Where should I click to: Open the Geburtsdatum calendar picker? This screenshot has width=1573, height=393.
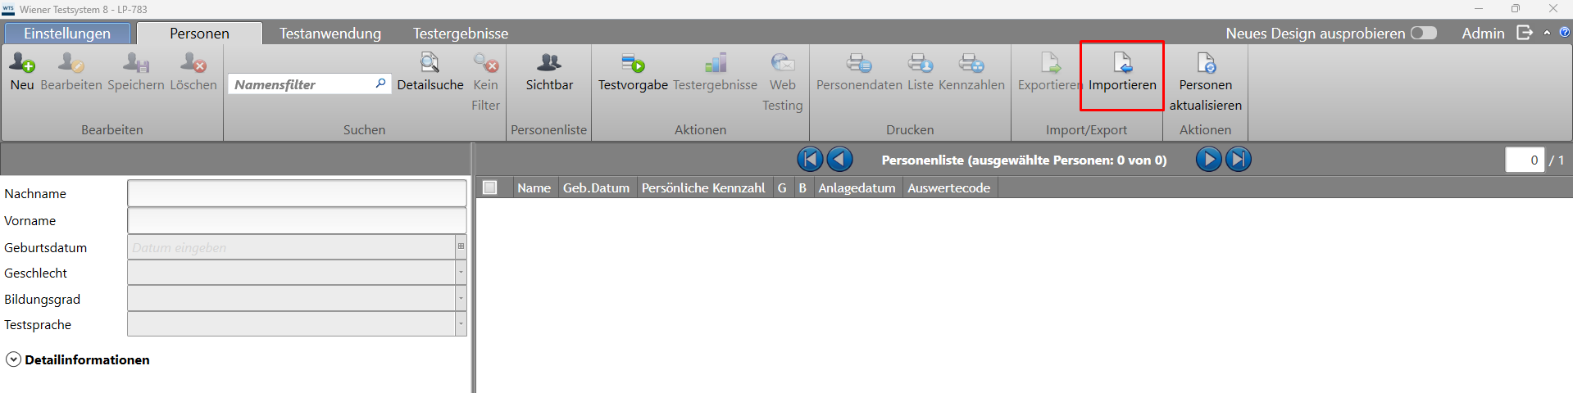pos(461,246)
